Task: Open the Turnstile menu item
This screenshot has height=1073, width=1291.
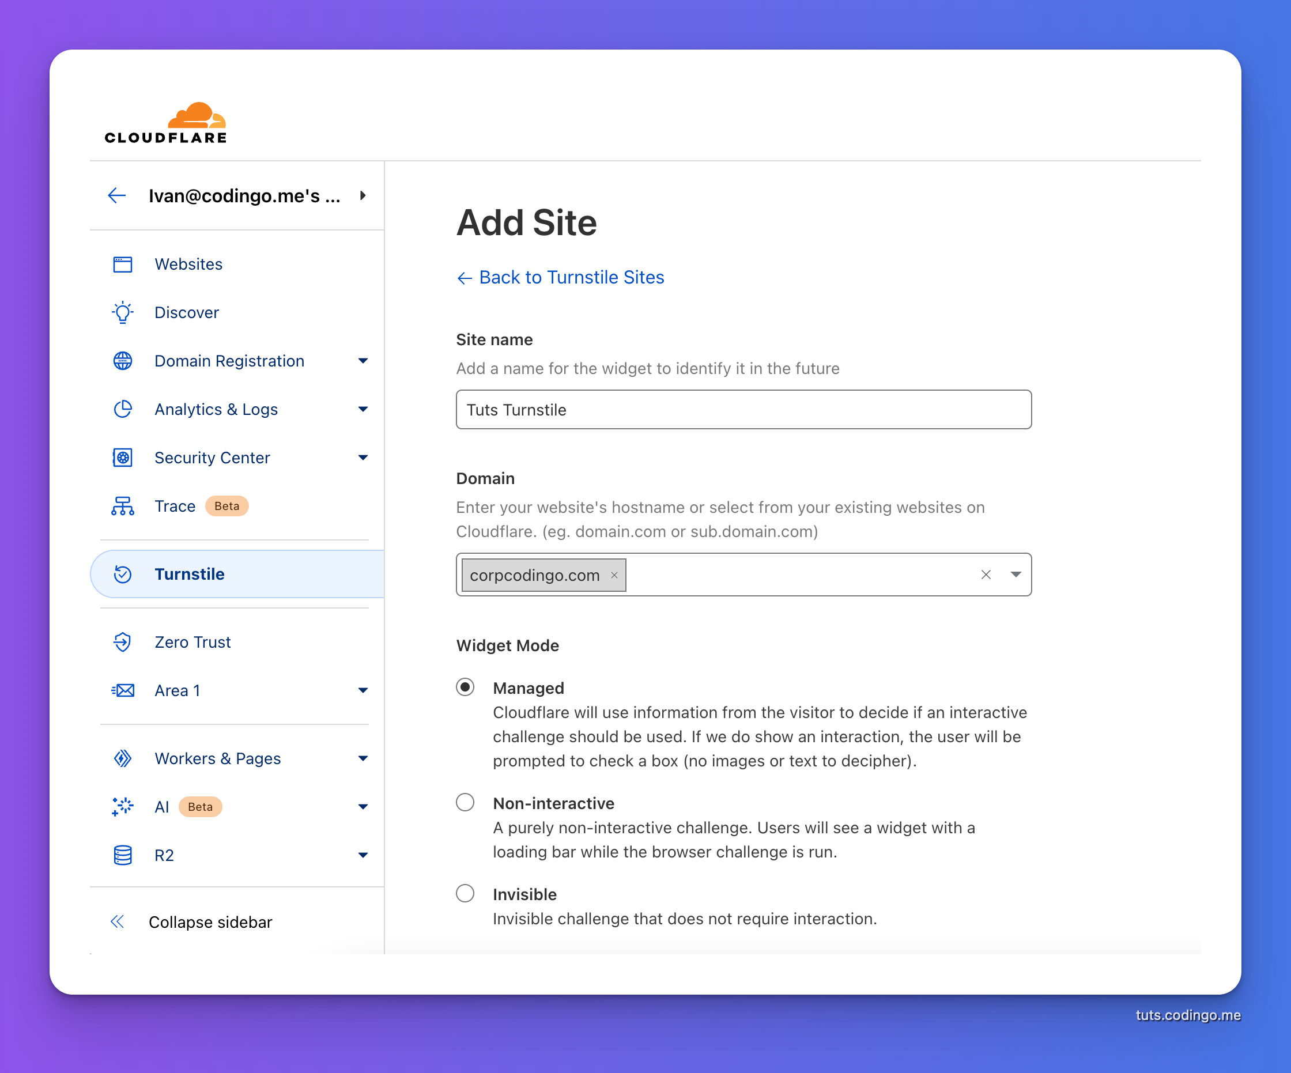Action: point(237,574)
